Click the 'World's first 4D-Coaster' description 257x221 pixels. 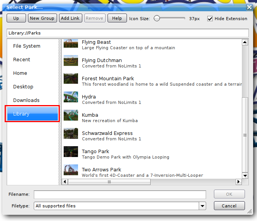click(142, 175)
